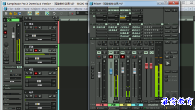
Task: Click the green crossfade icon in toolbar
Action: tap(47, 13)
